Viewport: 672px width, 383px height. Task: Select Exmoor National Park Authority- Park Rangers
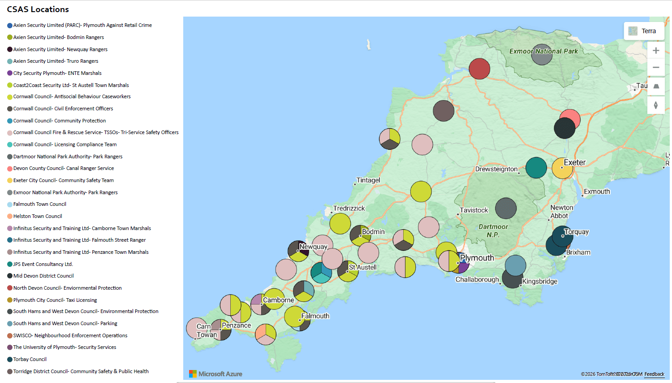click(65, 192)
